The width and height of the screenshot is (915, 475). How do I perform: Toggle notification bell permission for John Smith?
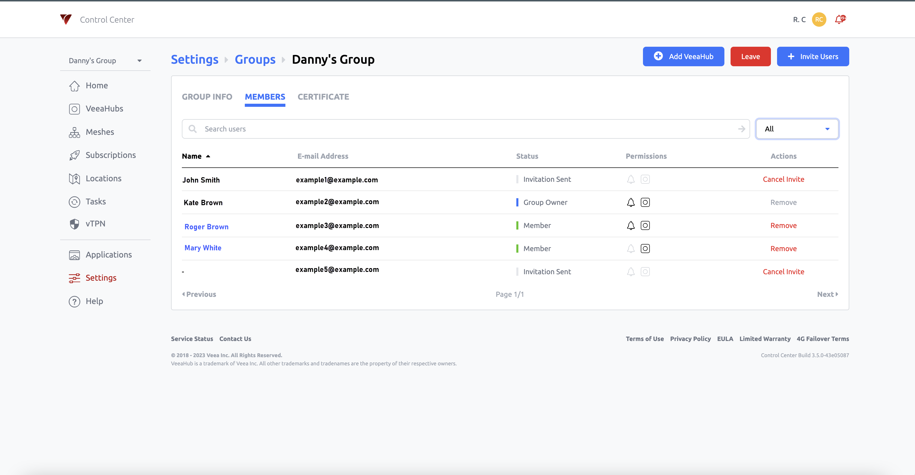(630, 179)
